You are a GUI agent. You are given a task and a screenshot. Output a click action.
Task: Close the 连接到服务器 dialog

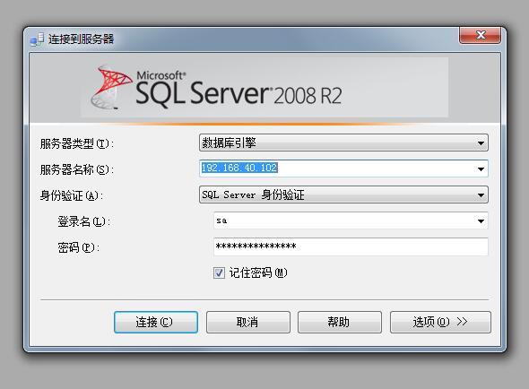tap(480, 35)
